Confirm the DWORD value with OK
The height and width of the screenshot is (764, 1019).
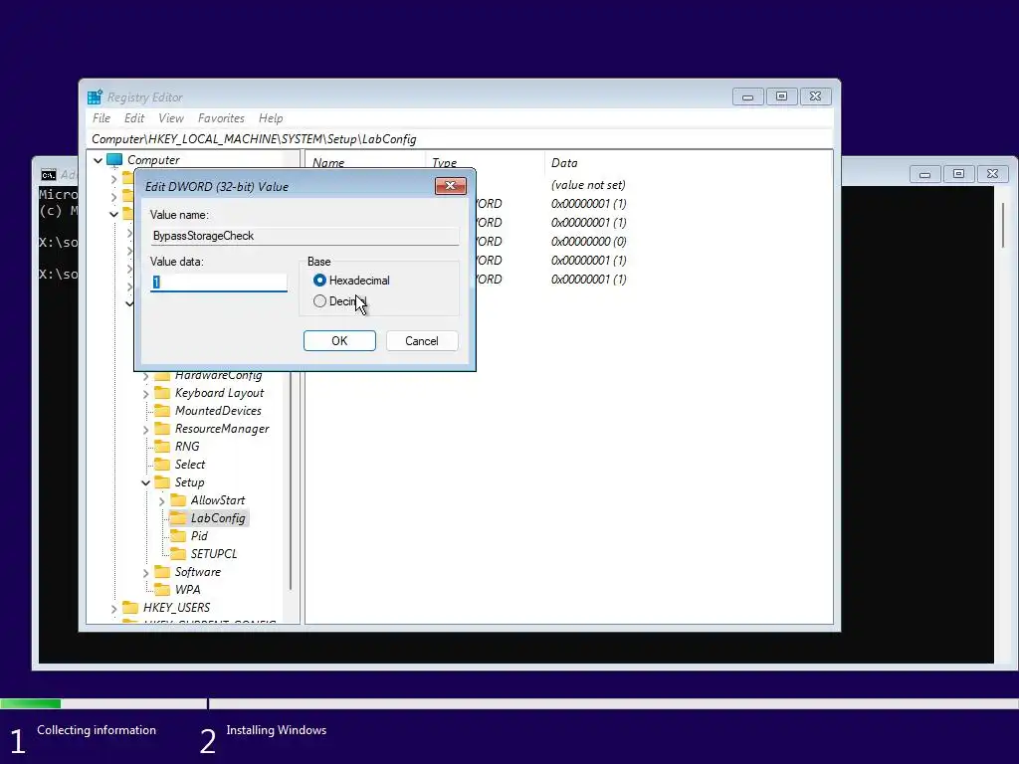[339, 341]
